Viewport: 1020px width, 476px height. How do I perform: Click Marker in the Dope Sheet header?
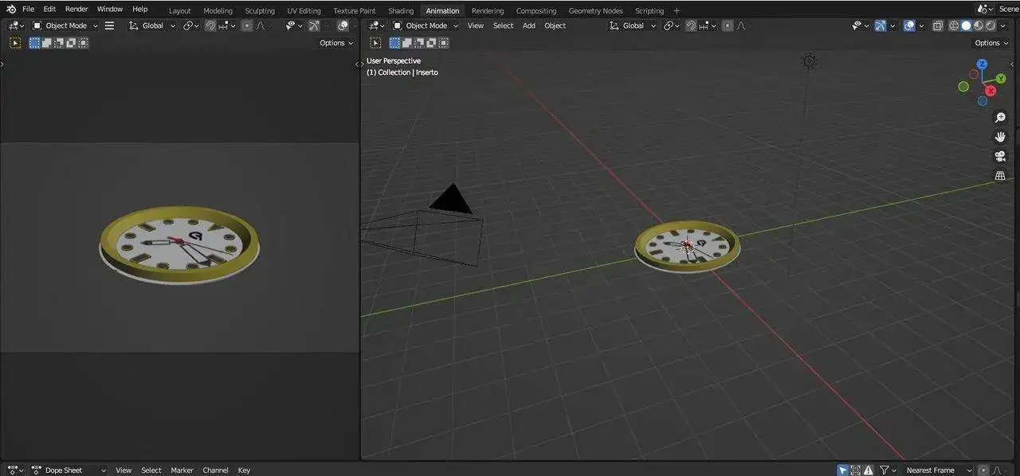[x=182, y=470]
